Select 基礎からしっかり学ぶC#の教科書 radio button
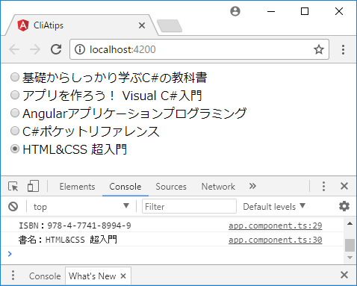Screen dimensions: 357x286 point(15,77)
